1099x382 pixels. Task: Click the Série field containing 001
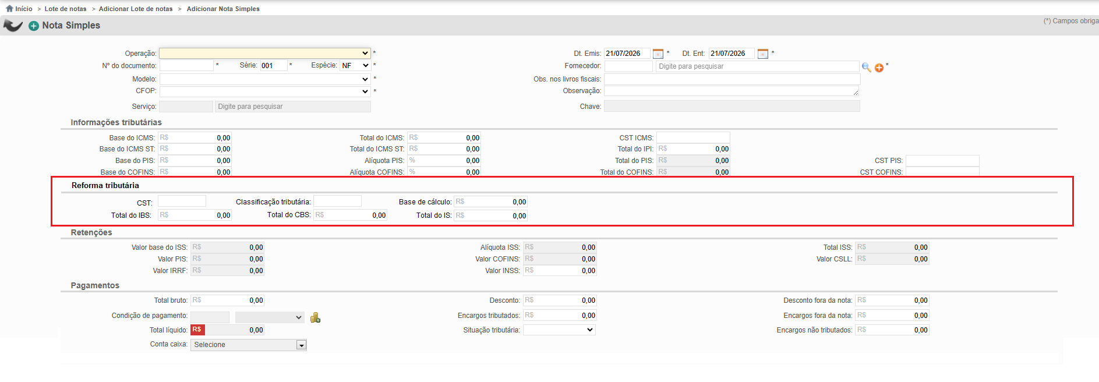click(x=274, y=66)
